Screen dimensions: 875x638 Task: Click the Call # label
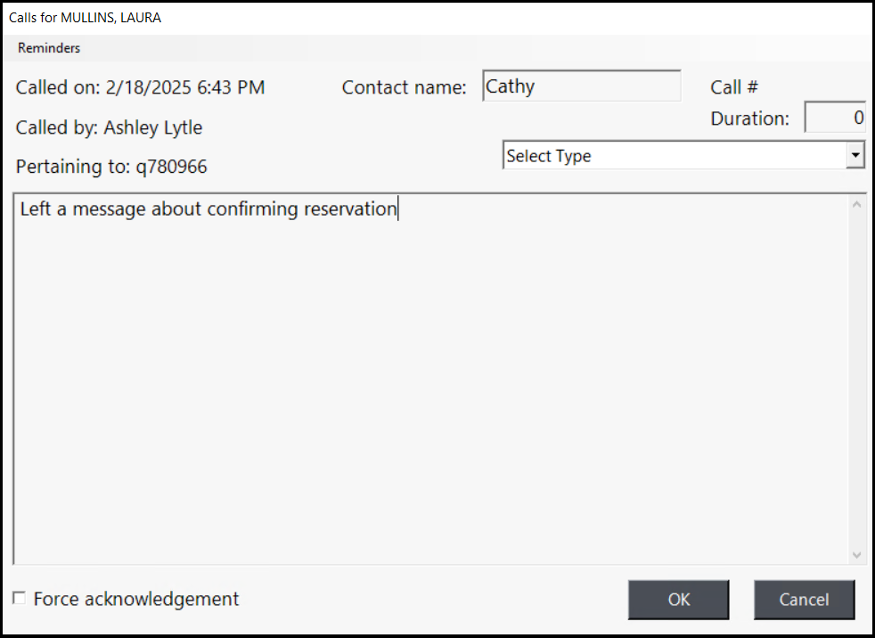tap(733, 87)
